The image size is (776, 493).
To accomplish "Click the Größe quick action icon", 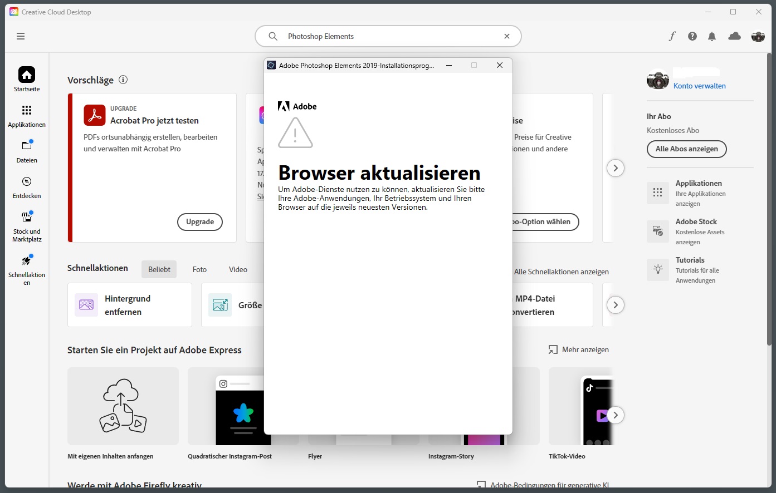I will point(220,305).
